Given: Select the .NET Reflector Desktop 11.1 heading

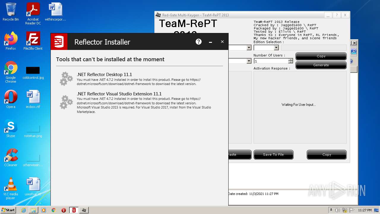Looking at the screenshot, I should click(104, 75).
